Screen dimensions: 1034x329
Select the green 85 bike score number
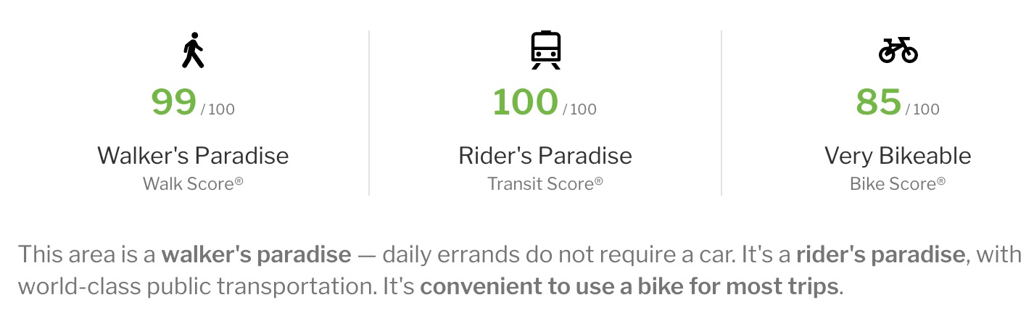point(878,102)
